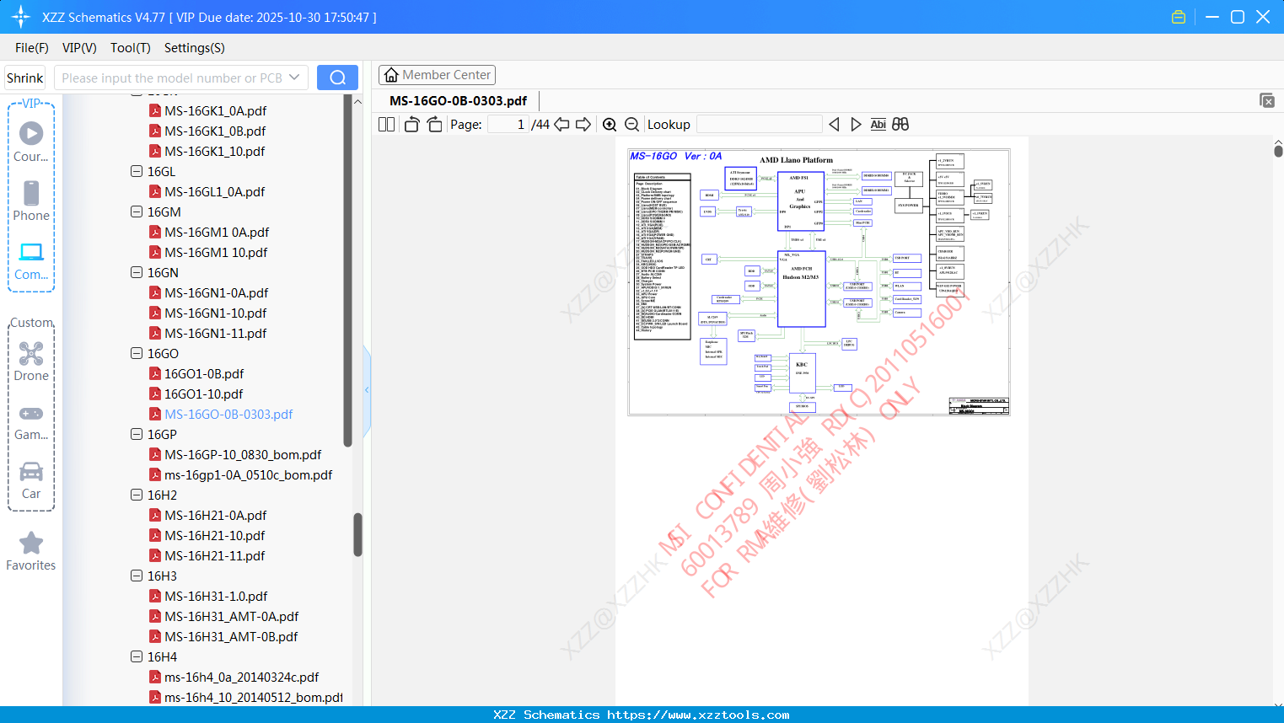1284x723 pixels.
Task: Open ms-16gp1-0A_0510c_bom.pdf file
Action: point(248,474)
